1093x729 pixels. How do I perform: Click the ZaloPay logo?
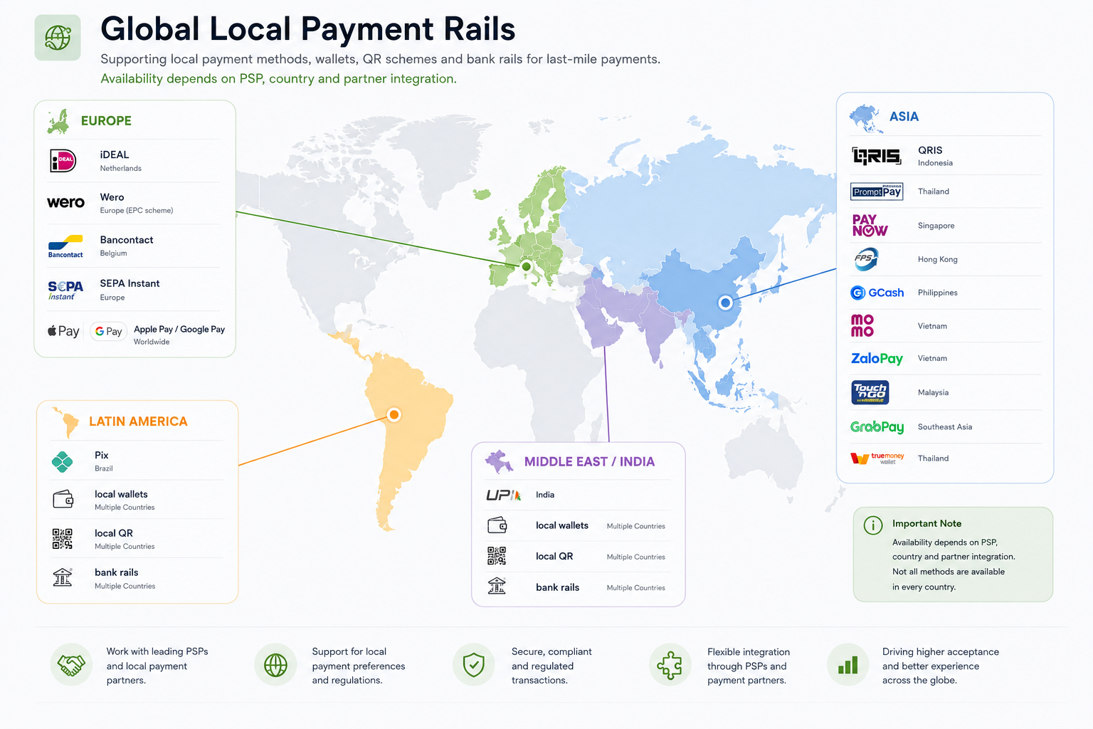tap(877, 358)
